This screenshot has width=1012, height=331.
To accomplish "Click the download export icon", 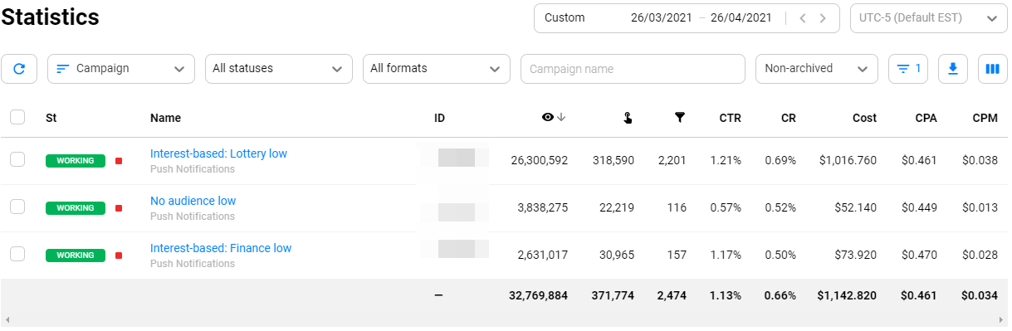I will (953, 69).
